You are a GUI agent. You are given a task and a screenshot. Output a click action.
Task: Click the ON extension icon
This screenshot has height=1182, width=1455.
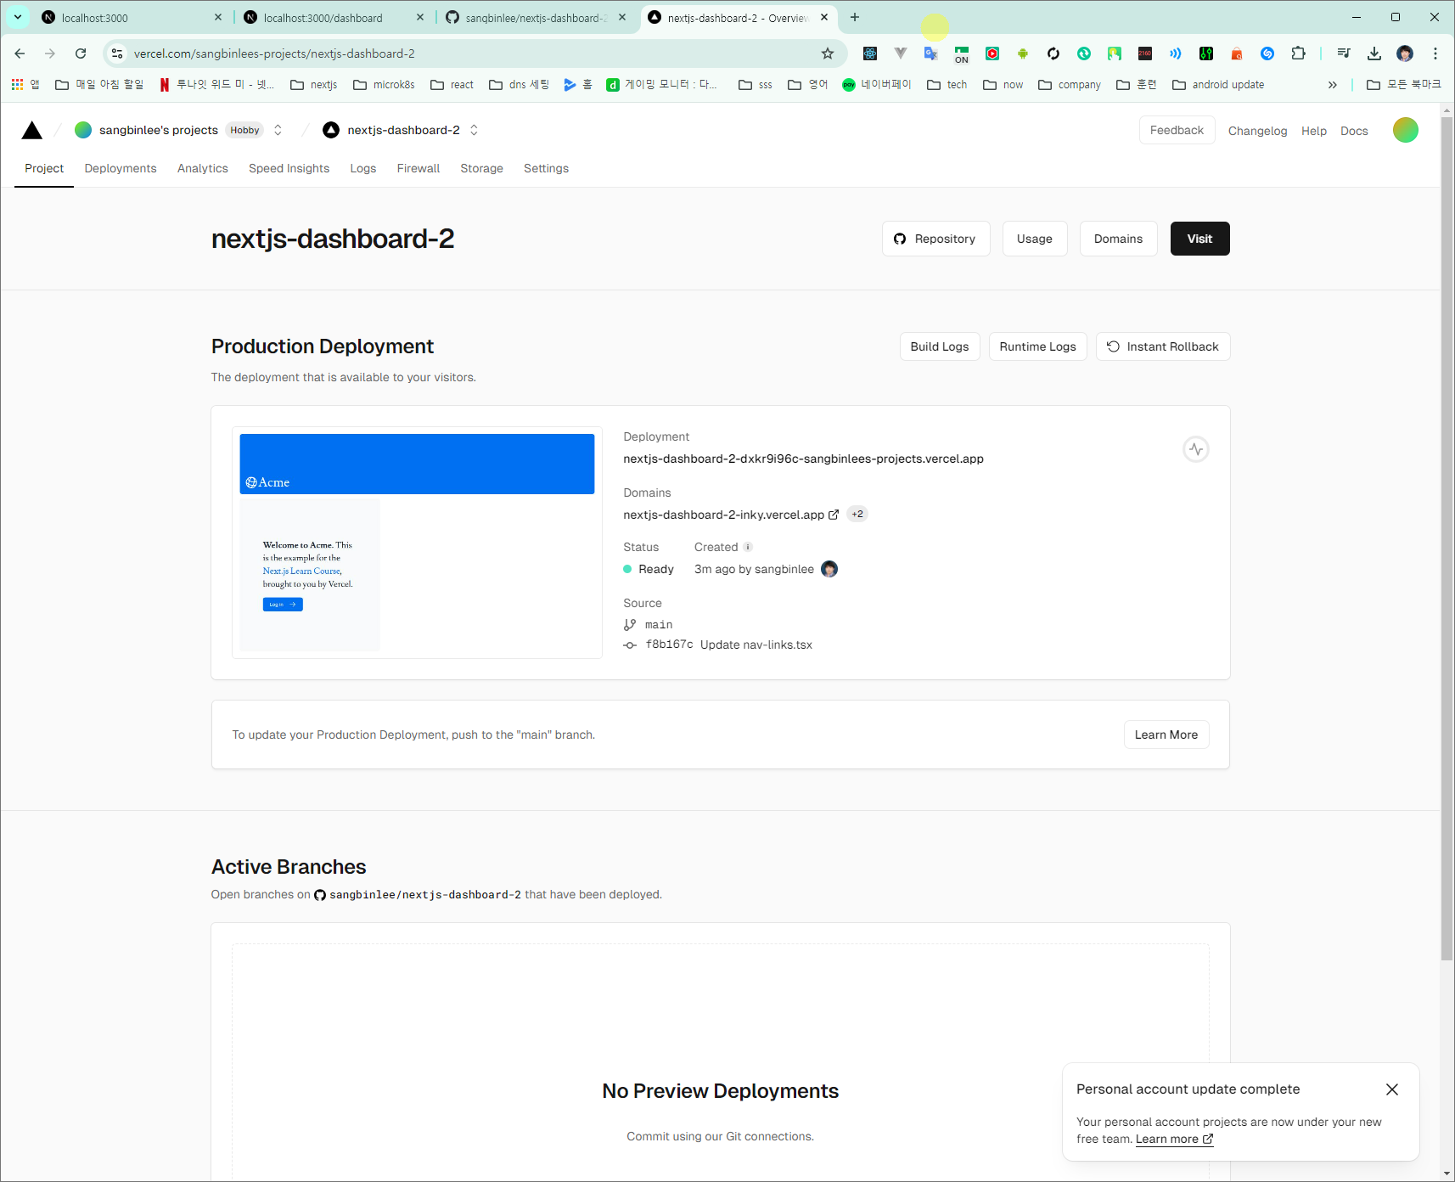click(x=962, y=53)
